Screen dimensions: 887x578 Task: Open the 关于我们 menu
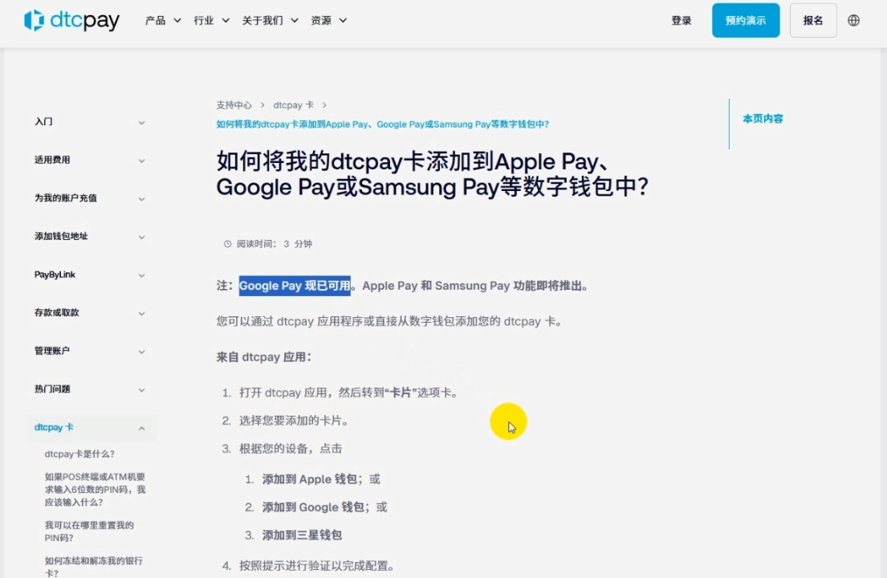point(270,20)
